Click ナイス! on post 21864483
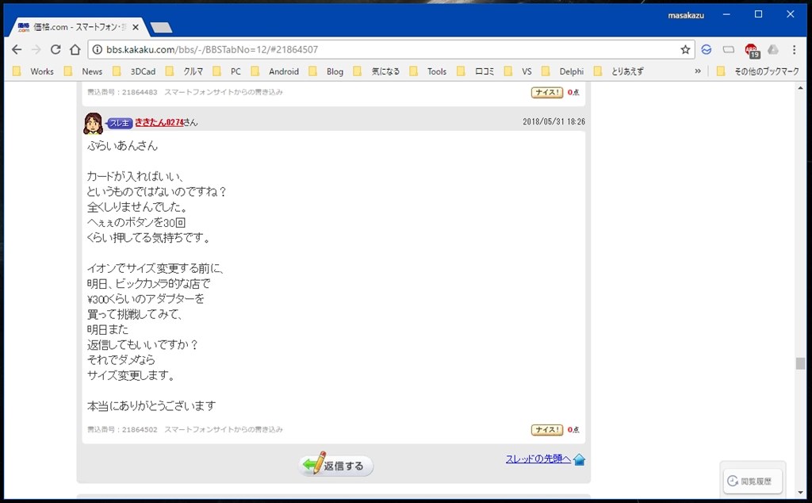Image resolution: width=812 pixels, height=503 pixels. [547, 92]
